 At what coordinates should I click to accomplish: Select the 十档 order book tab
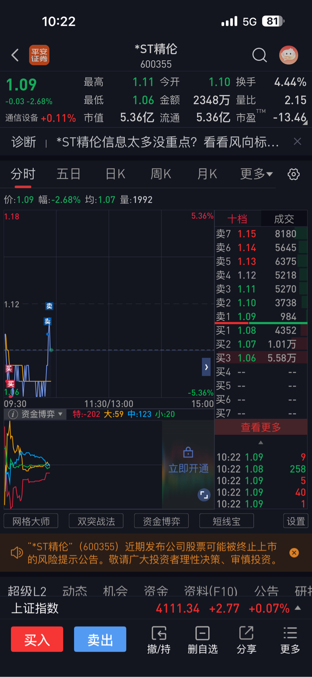tap(237, 219)
